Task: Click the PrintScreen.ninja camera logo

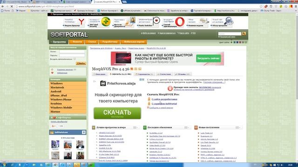Action: [103, 83]
